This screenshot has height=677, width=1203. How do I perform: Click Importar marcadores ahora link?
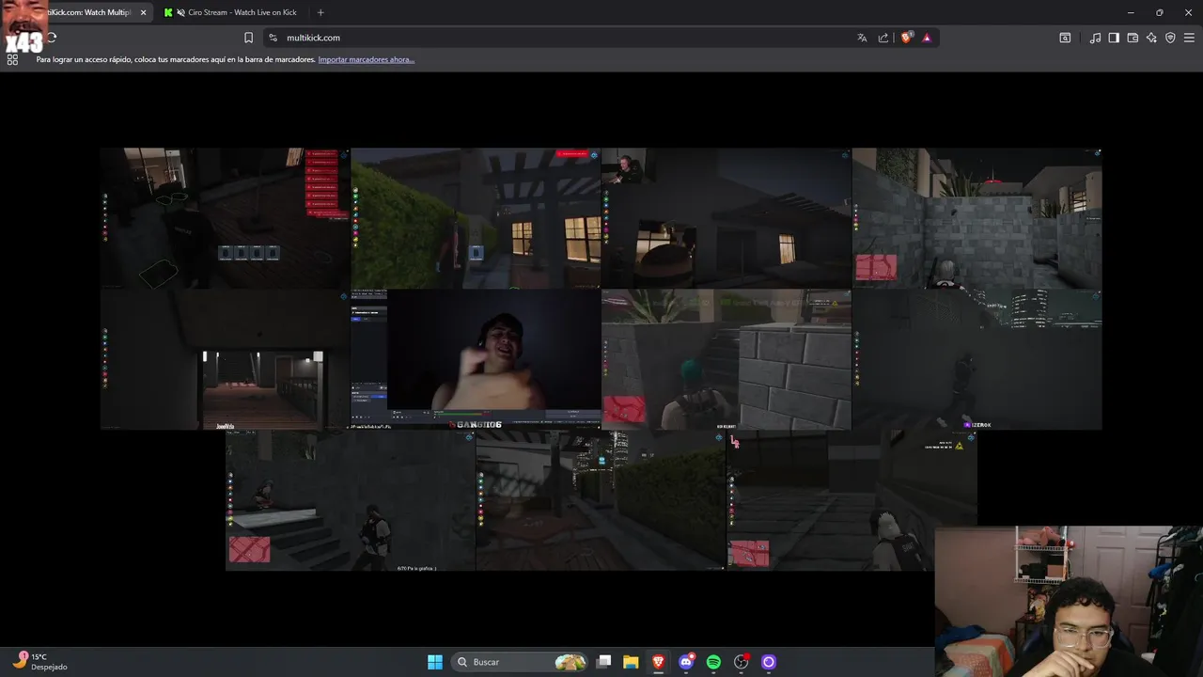pos(367,59)
